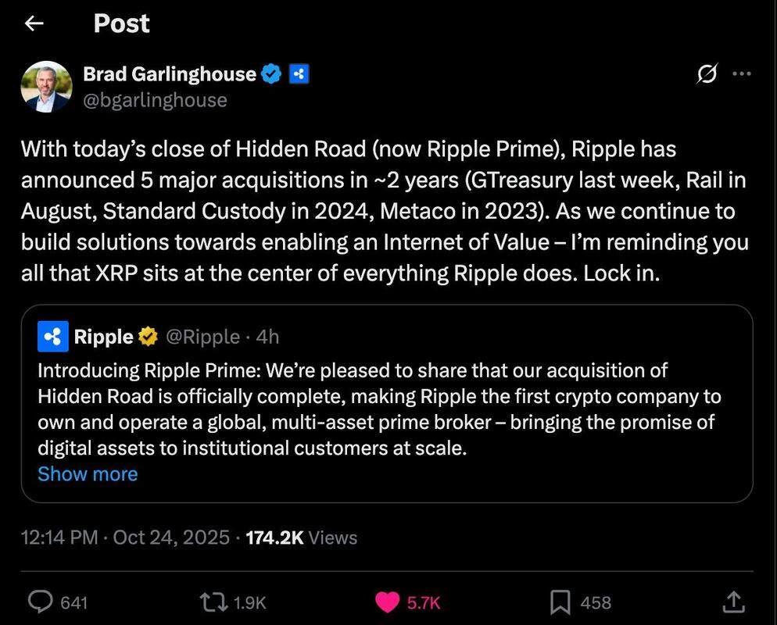Click the Ripple affiliation badge beside Brad's name
The width and height of the screenshot is (777, 625).
pos(299,74)
